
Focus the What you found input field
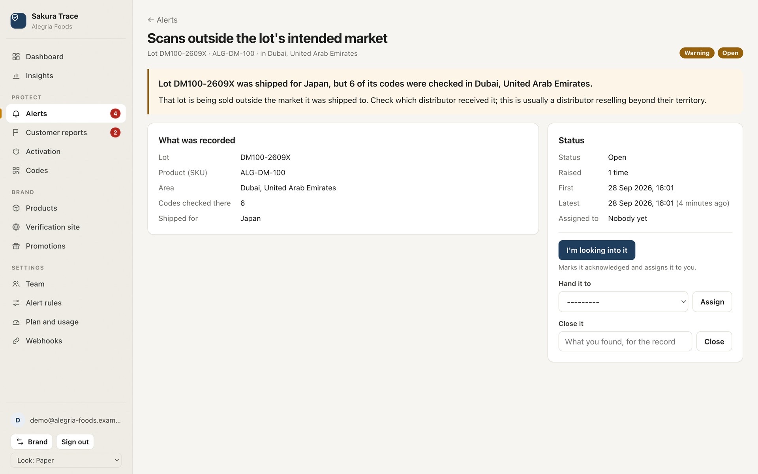pos(625,341)
